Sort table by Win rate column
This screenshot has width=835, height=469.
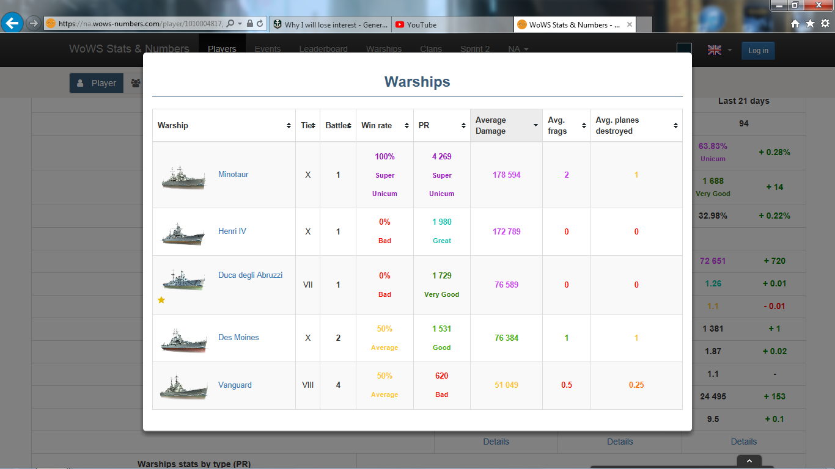pos(384,125)
